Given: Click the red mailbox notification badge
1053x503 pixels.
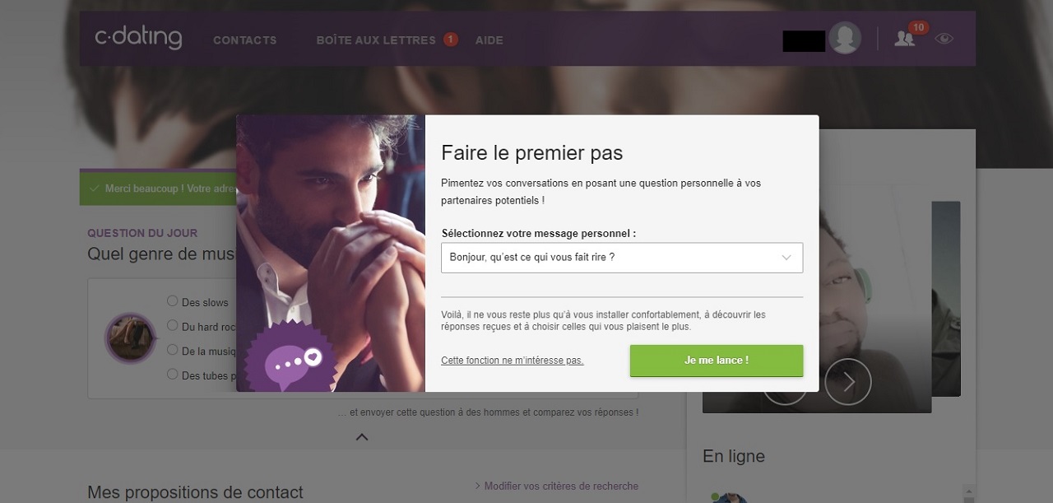Looking at the screenshot, I should click(x=450, y=39).
